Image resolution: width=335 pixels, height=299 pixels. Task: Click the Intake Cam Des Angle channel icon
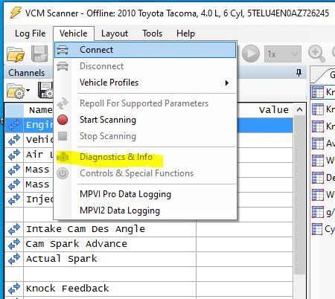pos(14,229)
